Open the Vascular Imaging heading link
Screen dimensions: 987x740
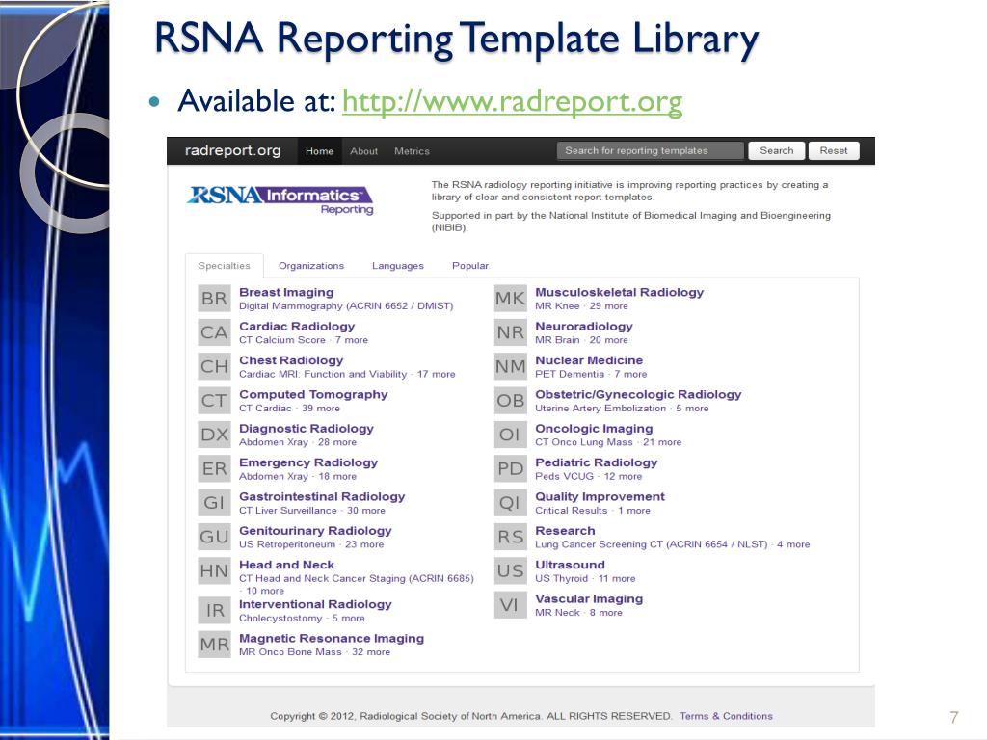(x=589, y=598)
